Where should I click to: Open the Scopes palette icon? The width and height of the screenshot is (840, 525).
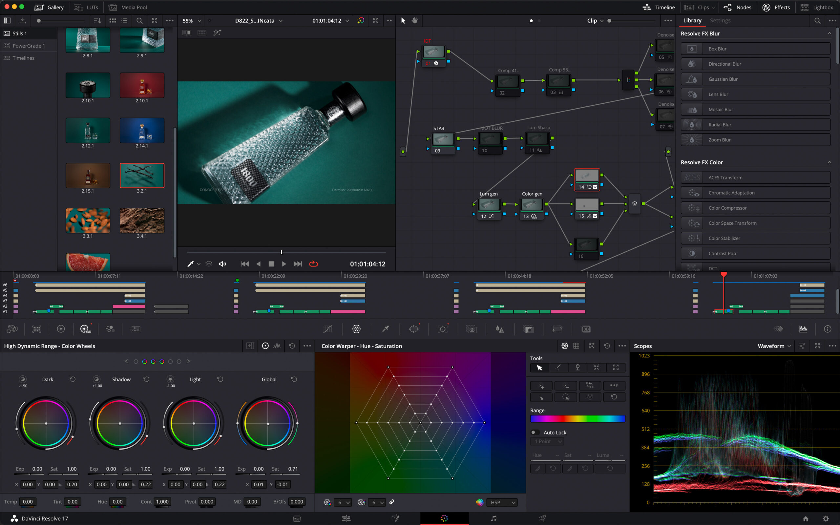coord(803,329)
